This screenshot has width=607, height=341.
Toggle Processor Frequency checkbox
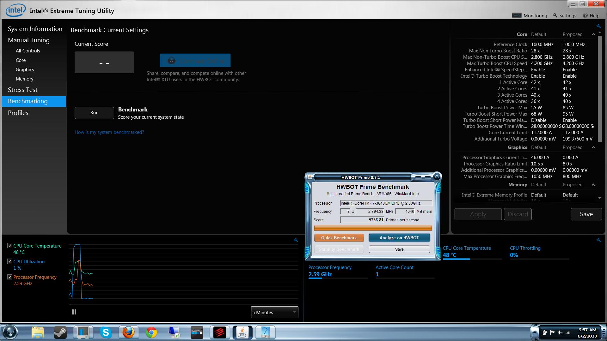(x=10, y=277)
